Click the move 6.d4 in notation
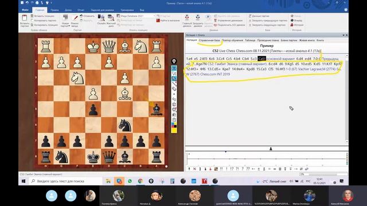 299,58
